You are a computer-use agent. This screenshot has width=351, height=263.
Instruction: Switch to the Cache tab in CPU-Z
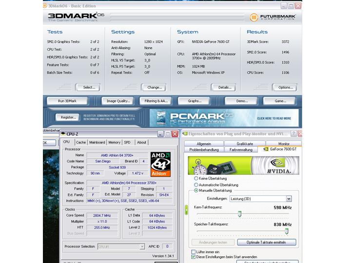[x=81, y=142]
